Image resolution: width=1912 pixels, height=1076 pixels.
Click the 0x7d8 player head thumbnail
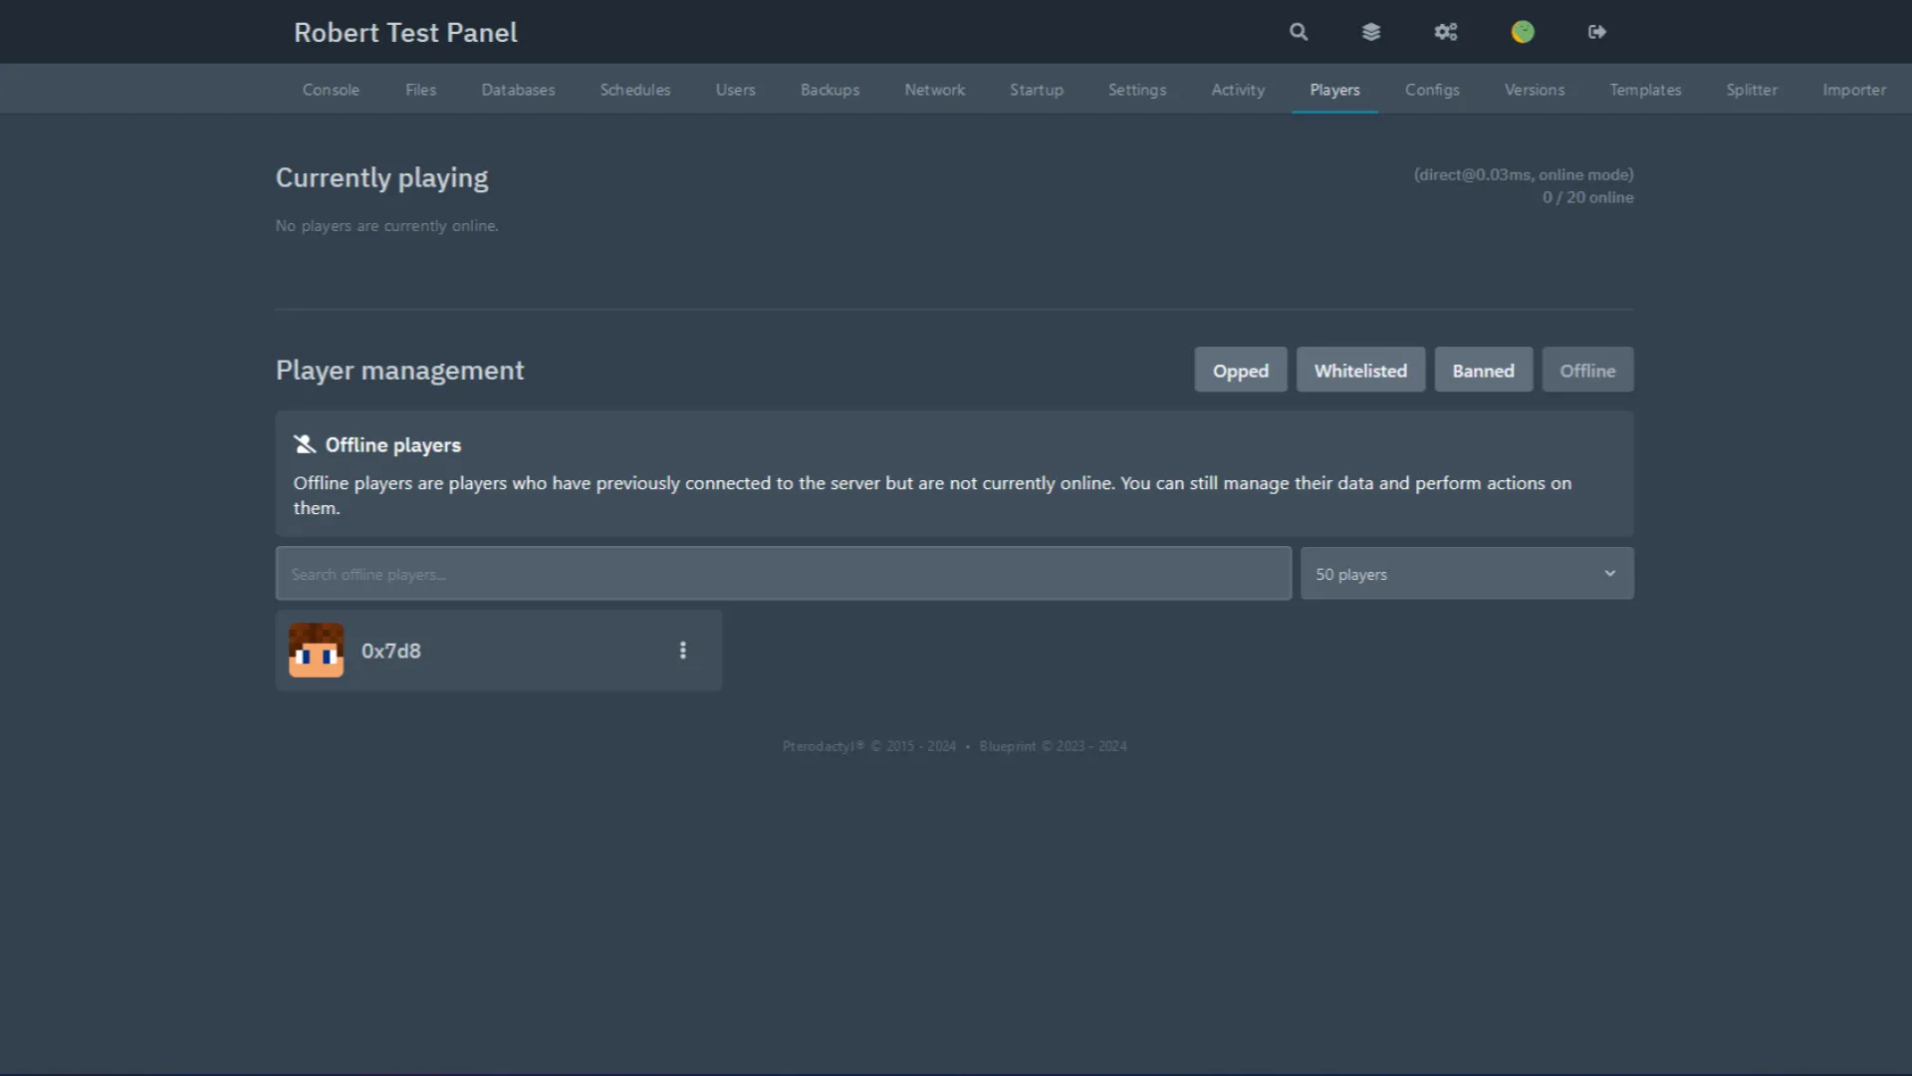click(x=316, y=650)
